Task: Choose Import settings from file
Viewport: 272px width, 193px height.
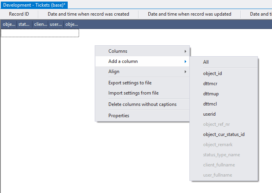Action: point(133,93)
